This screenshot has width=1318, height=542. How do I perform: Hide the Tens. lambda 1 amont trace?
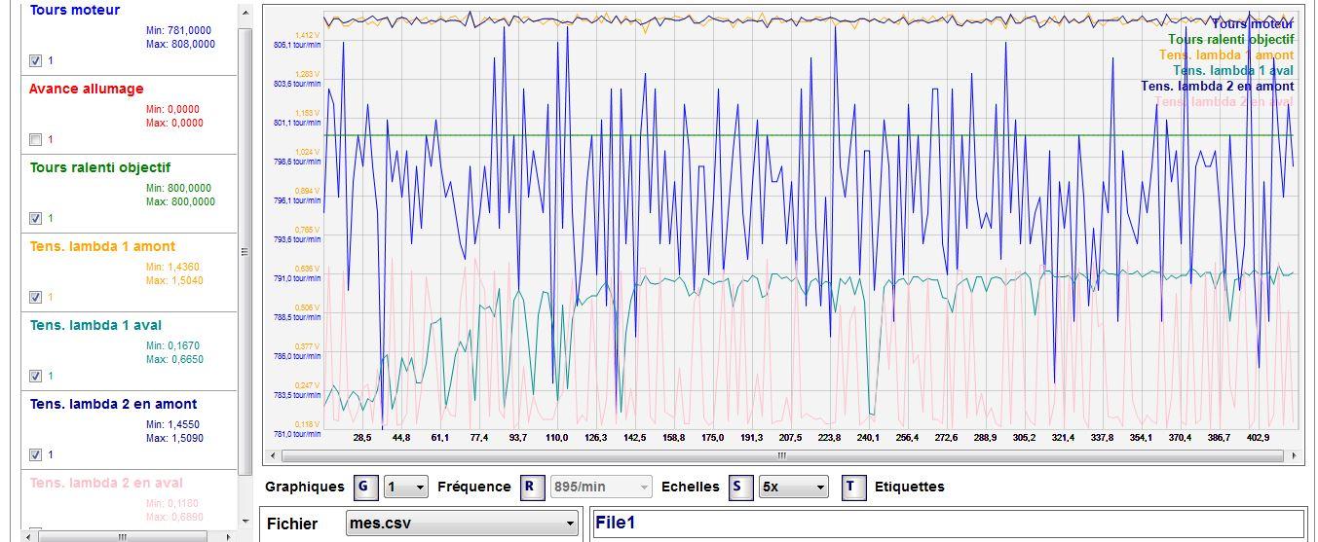36,297
